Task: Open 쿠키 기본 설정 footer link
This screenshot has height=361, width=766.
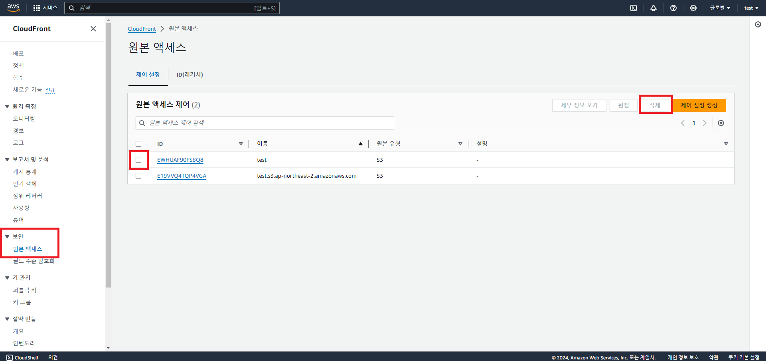Action: [x=744, y=357]
